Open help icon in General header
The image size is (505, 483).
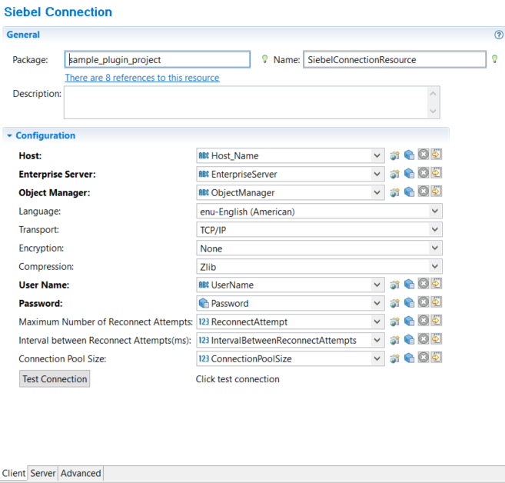click(499, 35)
